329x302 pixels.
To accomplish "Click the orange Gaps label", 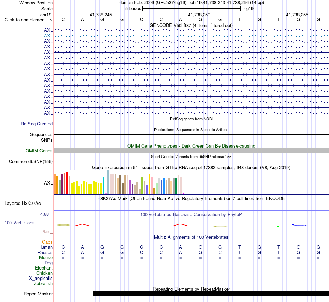I will click(x=47, y=242).
